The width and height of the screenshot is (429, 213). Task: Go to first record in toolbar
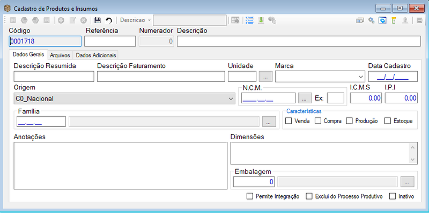[13, 20]
